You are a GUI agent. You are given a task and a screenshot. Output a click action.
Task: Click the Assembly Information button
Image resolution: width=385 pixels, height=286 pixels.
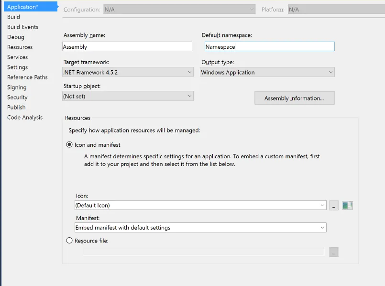(294, 99)
